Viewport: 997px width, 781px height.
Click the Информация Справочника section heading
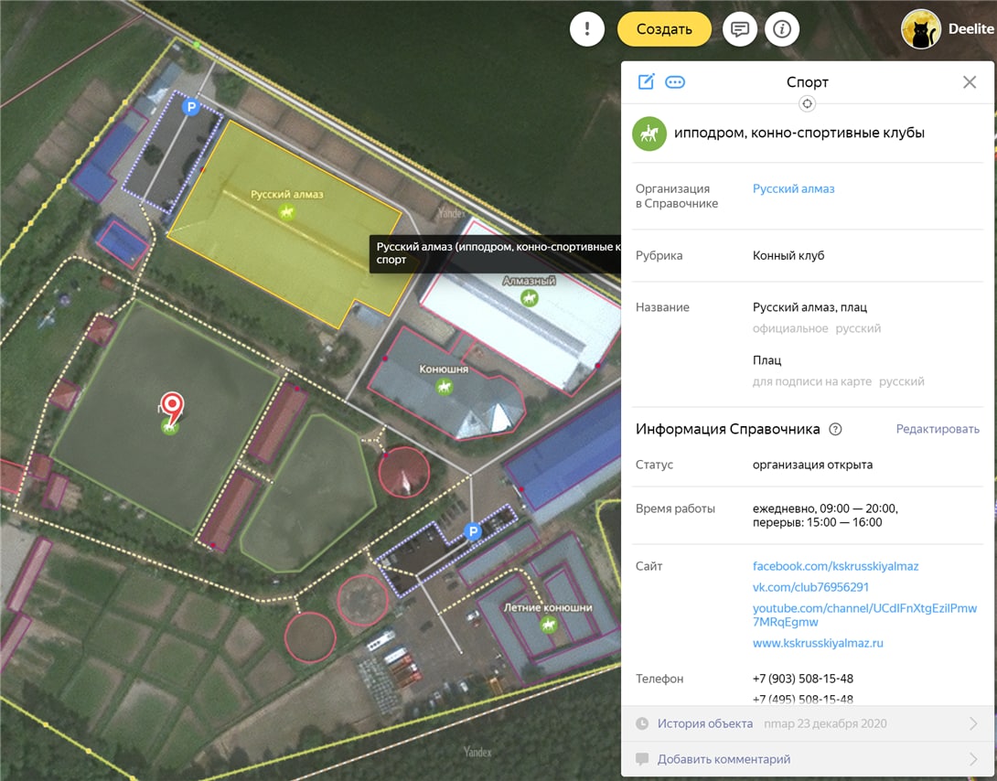727,429
